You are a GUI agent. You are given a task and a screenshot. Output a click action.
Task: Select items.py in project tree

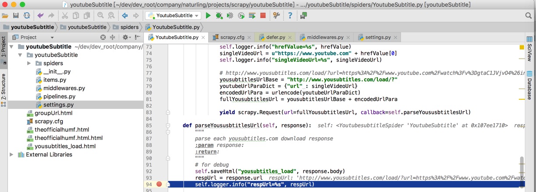click(x=55, y=80)
